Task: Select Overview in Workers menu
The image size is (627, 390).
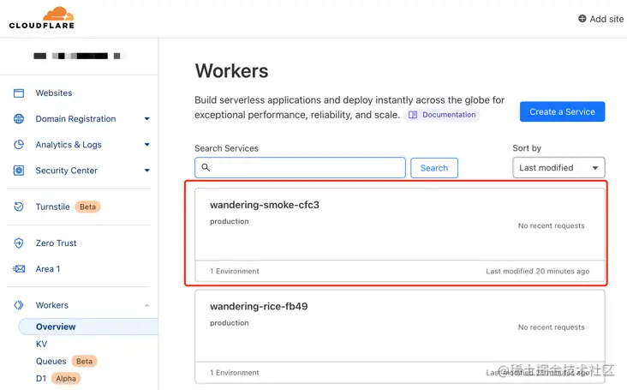Action: point(56,327)
